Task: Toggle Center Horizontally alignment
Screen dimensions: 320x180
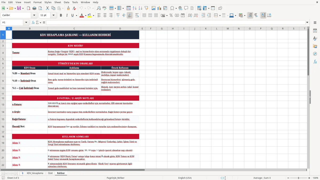Action: (105, 15)
